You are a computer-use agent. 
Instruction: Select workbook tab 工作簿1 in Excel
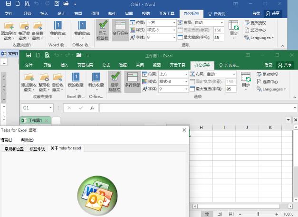click(35, 120)
